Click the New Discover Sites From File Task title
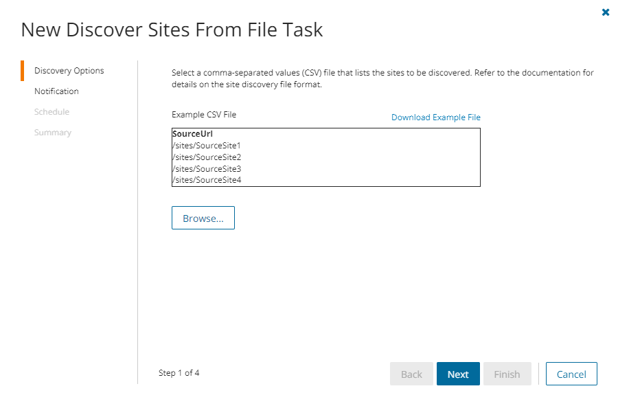618x406 pixels. tap(172, 30)
